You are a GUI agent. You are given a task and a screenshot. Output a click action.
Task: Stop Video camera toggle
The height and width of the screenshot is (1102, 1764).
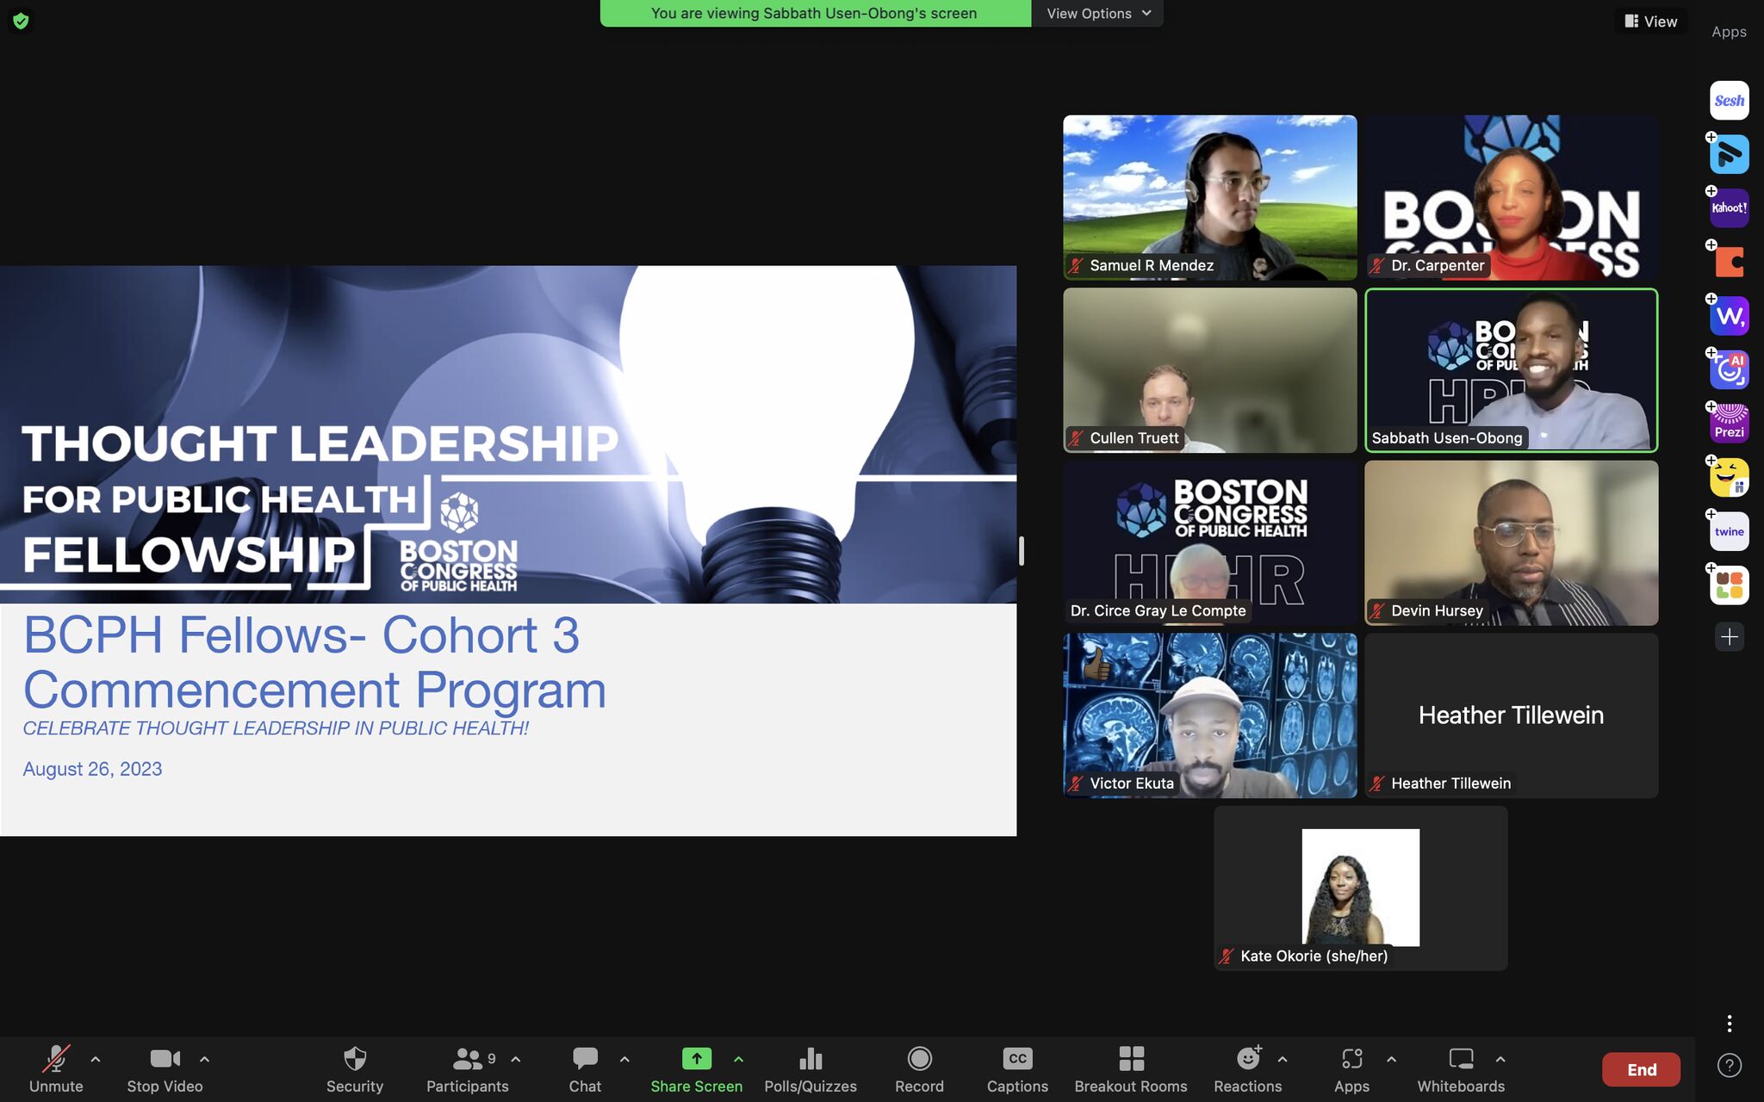pos(165,1069)
